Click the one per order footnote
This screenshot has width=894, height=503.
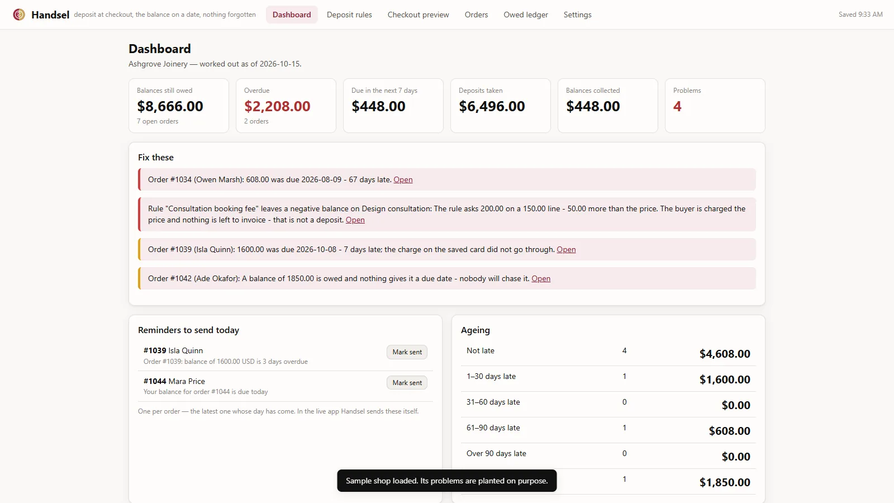(x=278, y=411)
